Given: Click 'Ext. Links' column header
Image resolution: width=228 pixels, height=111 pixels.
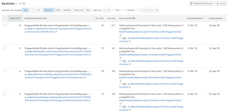Looking at the screenshot, I should click(100, 18).
